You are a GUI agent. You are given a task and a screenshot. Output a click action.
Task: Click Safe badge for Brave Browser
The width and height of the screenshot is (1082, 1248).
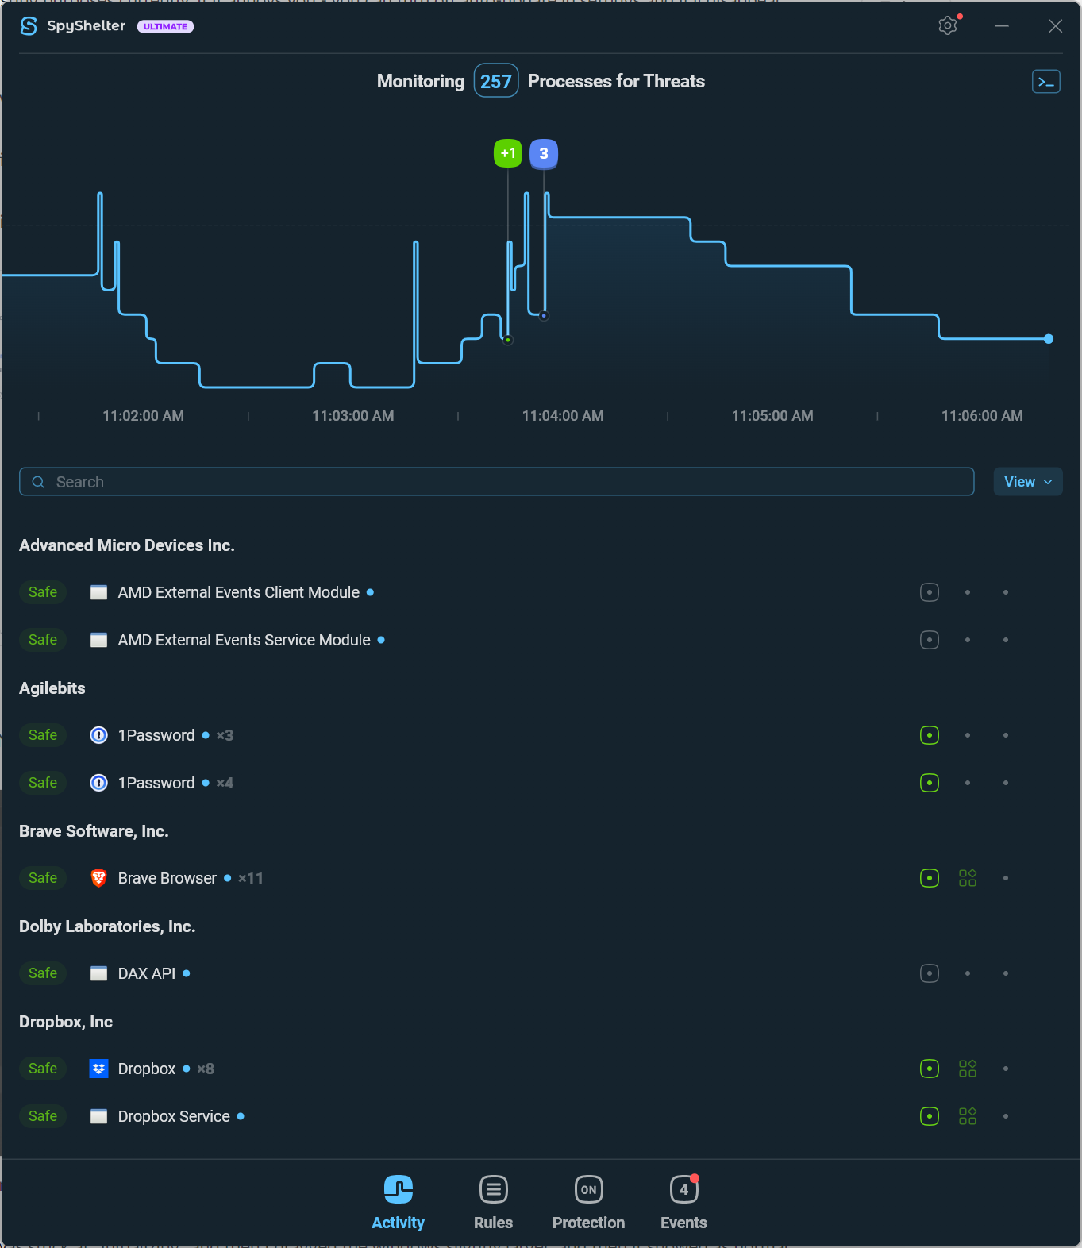[43, 878]
